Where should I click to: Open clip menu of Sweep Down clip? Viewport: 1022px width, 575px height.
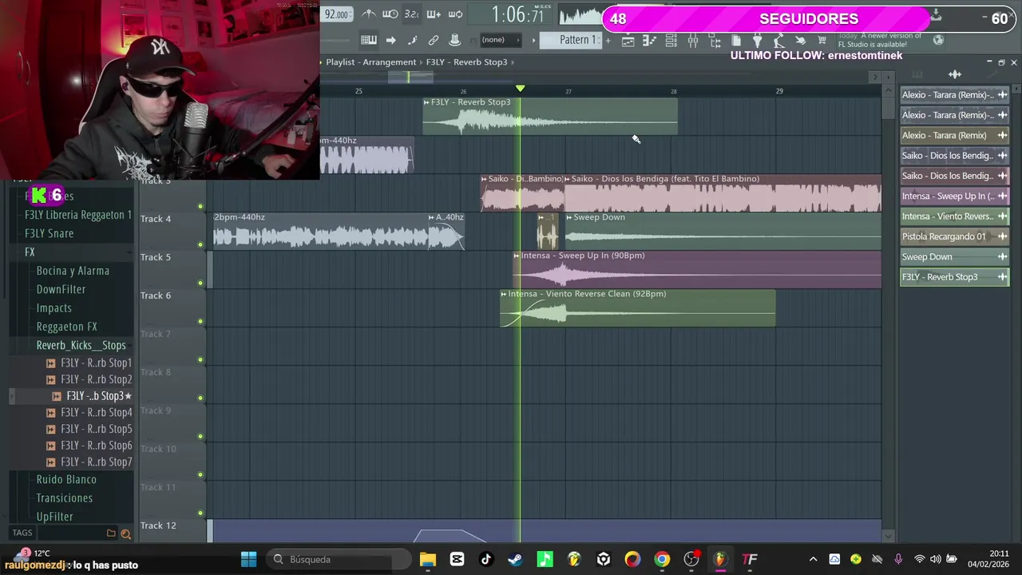click(569, 217)
